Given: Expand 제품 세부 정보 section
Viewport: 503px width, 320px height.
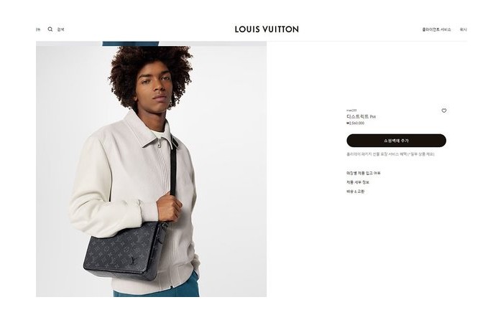Looking at the screenshot, I should (x=358, y=182).
